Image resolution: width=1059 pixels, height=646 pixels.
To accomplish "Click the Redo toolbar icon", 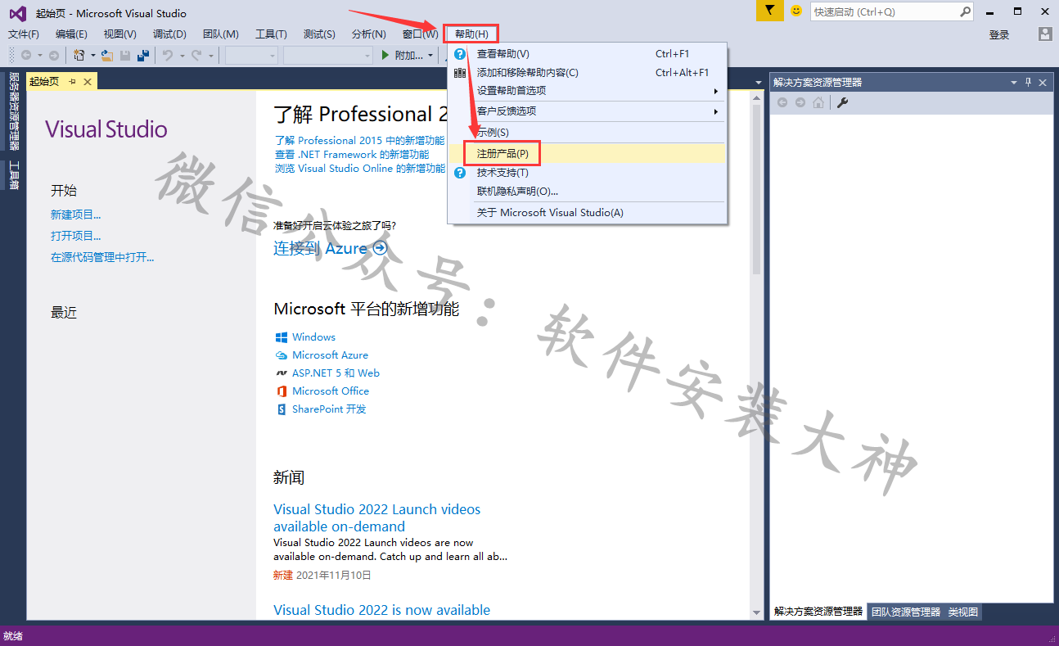I will pos(196,55).
